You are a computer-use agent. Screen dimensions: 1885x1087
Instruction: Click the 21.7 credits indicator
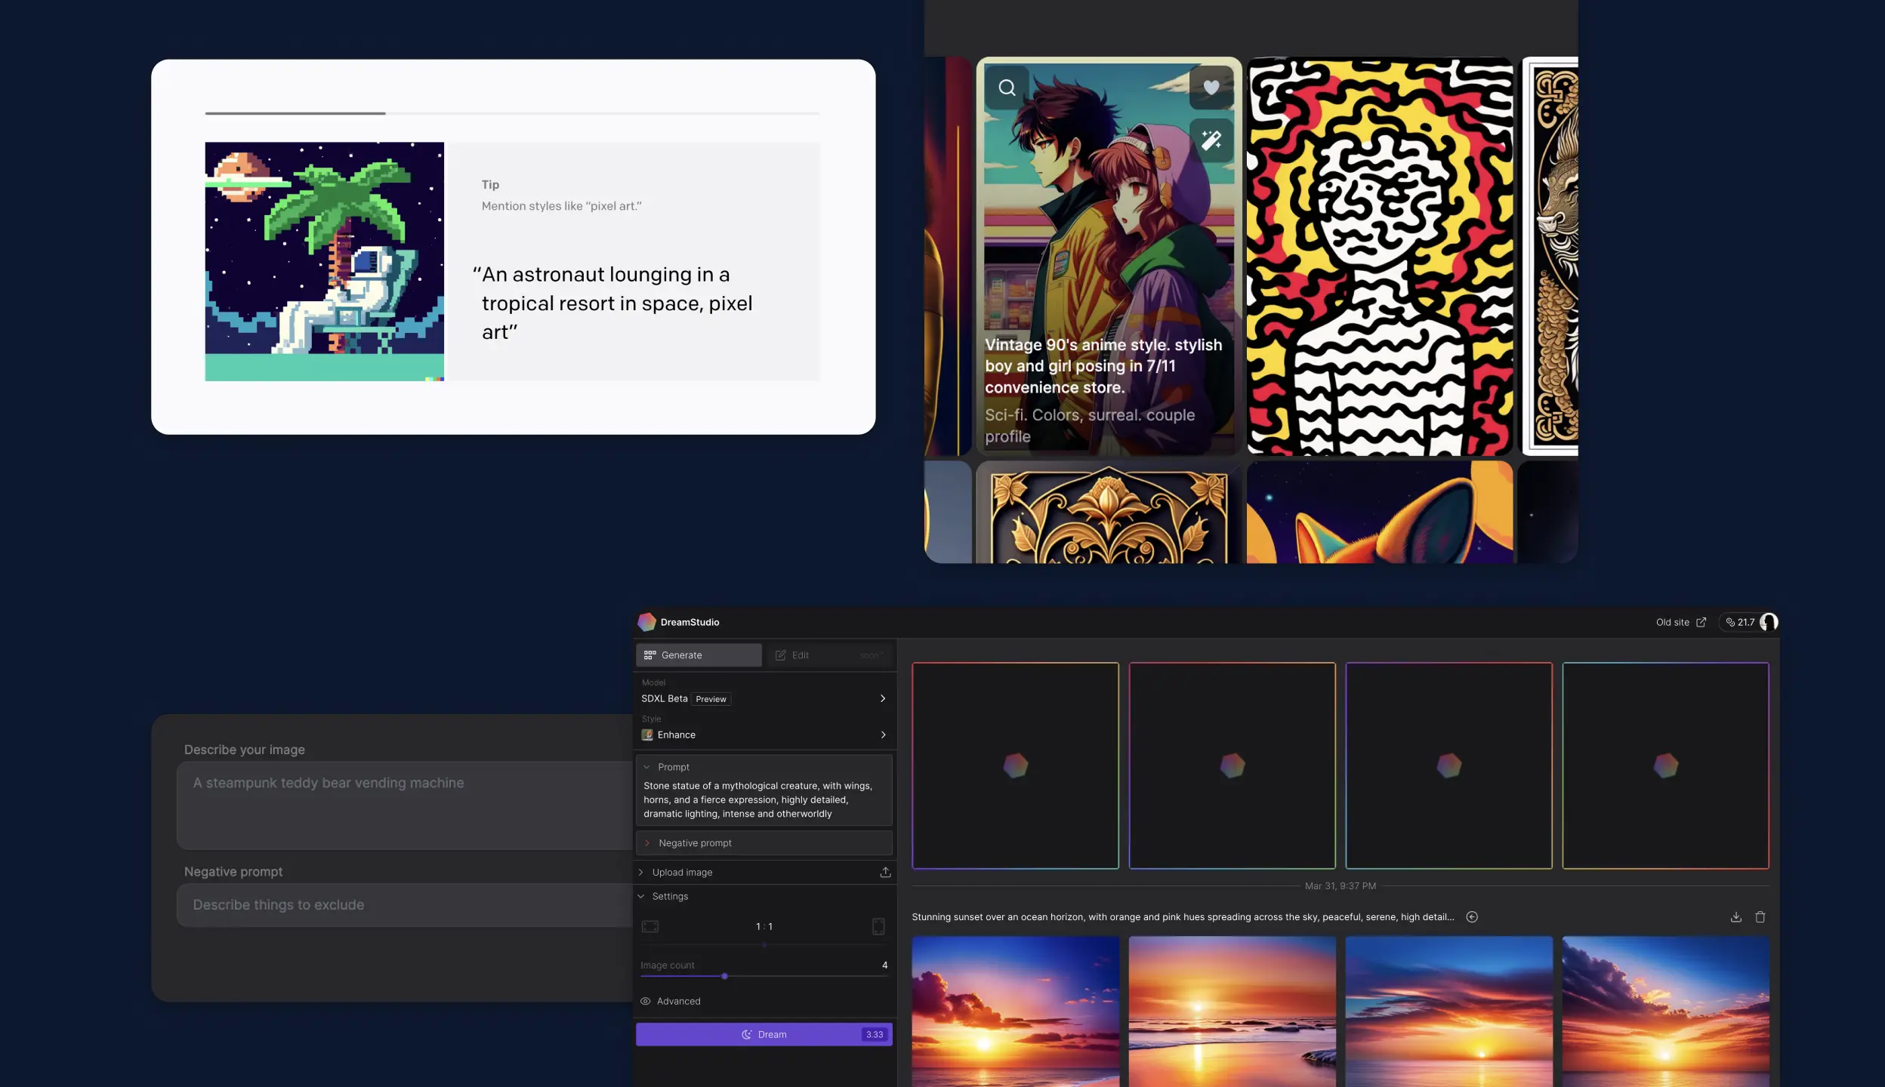[1740, 622]
